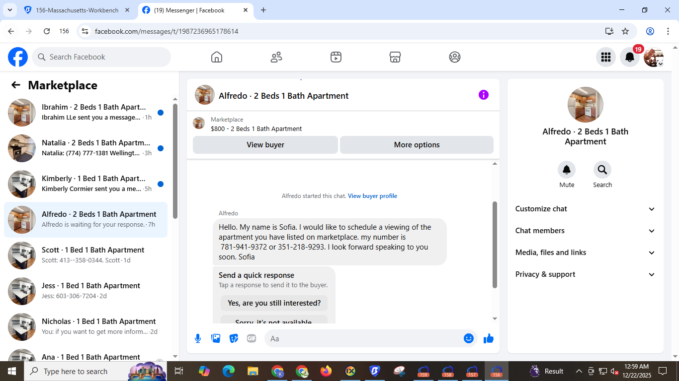Click the $800 listing thumbnail under header
679x381 pixels.
[x=199, y=124]
